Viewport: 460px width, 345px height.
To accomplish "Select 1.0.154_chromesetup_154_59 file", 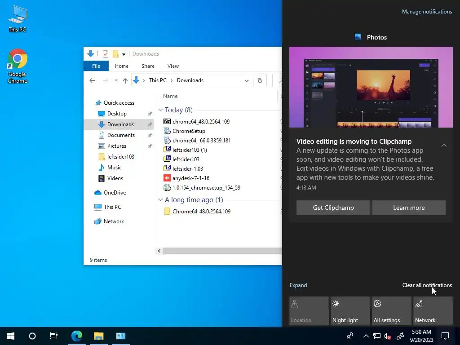I will coord(206,187).
